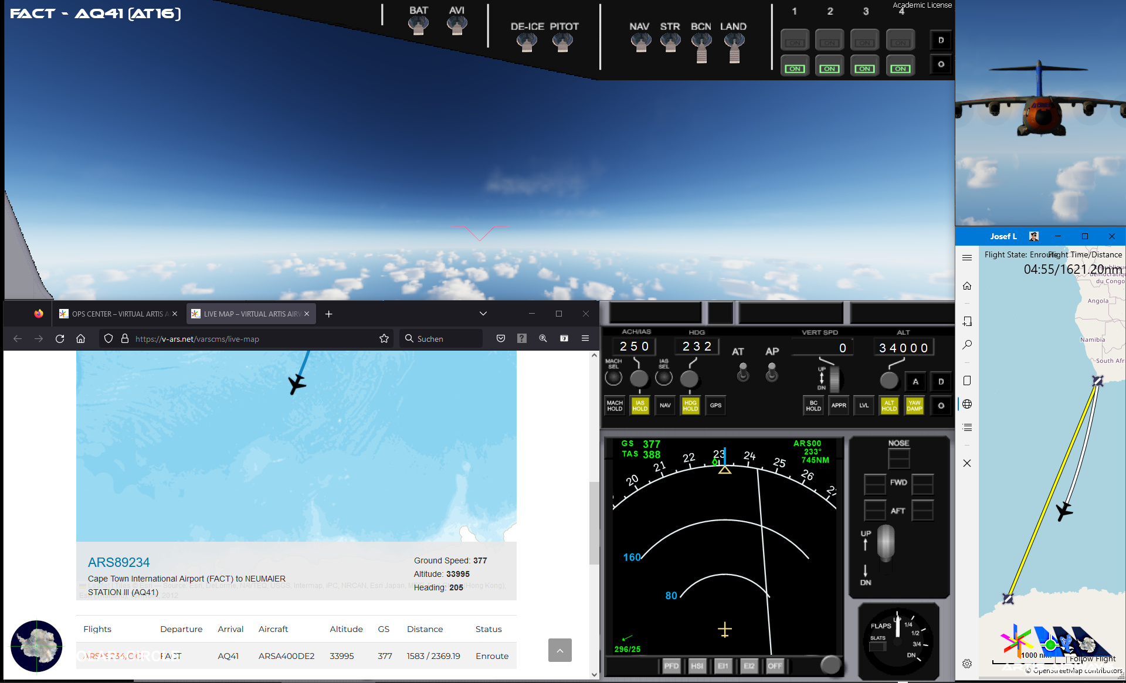This screenshot has width=1126, height=683.
Task: Select the HSI display mode button
Action: pyautogui.click(x=697, y=666)
